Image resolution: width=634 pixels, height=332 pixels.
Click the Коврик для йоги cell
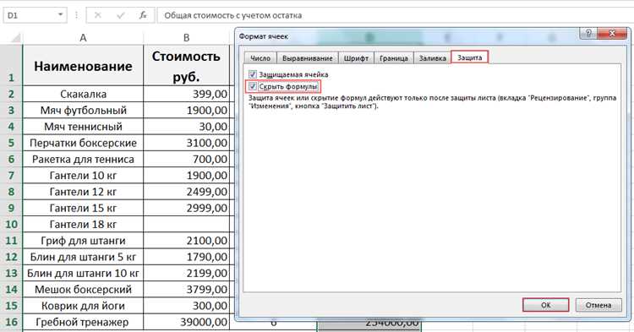click(x=83, y=306)
